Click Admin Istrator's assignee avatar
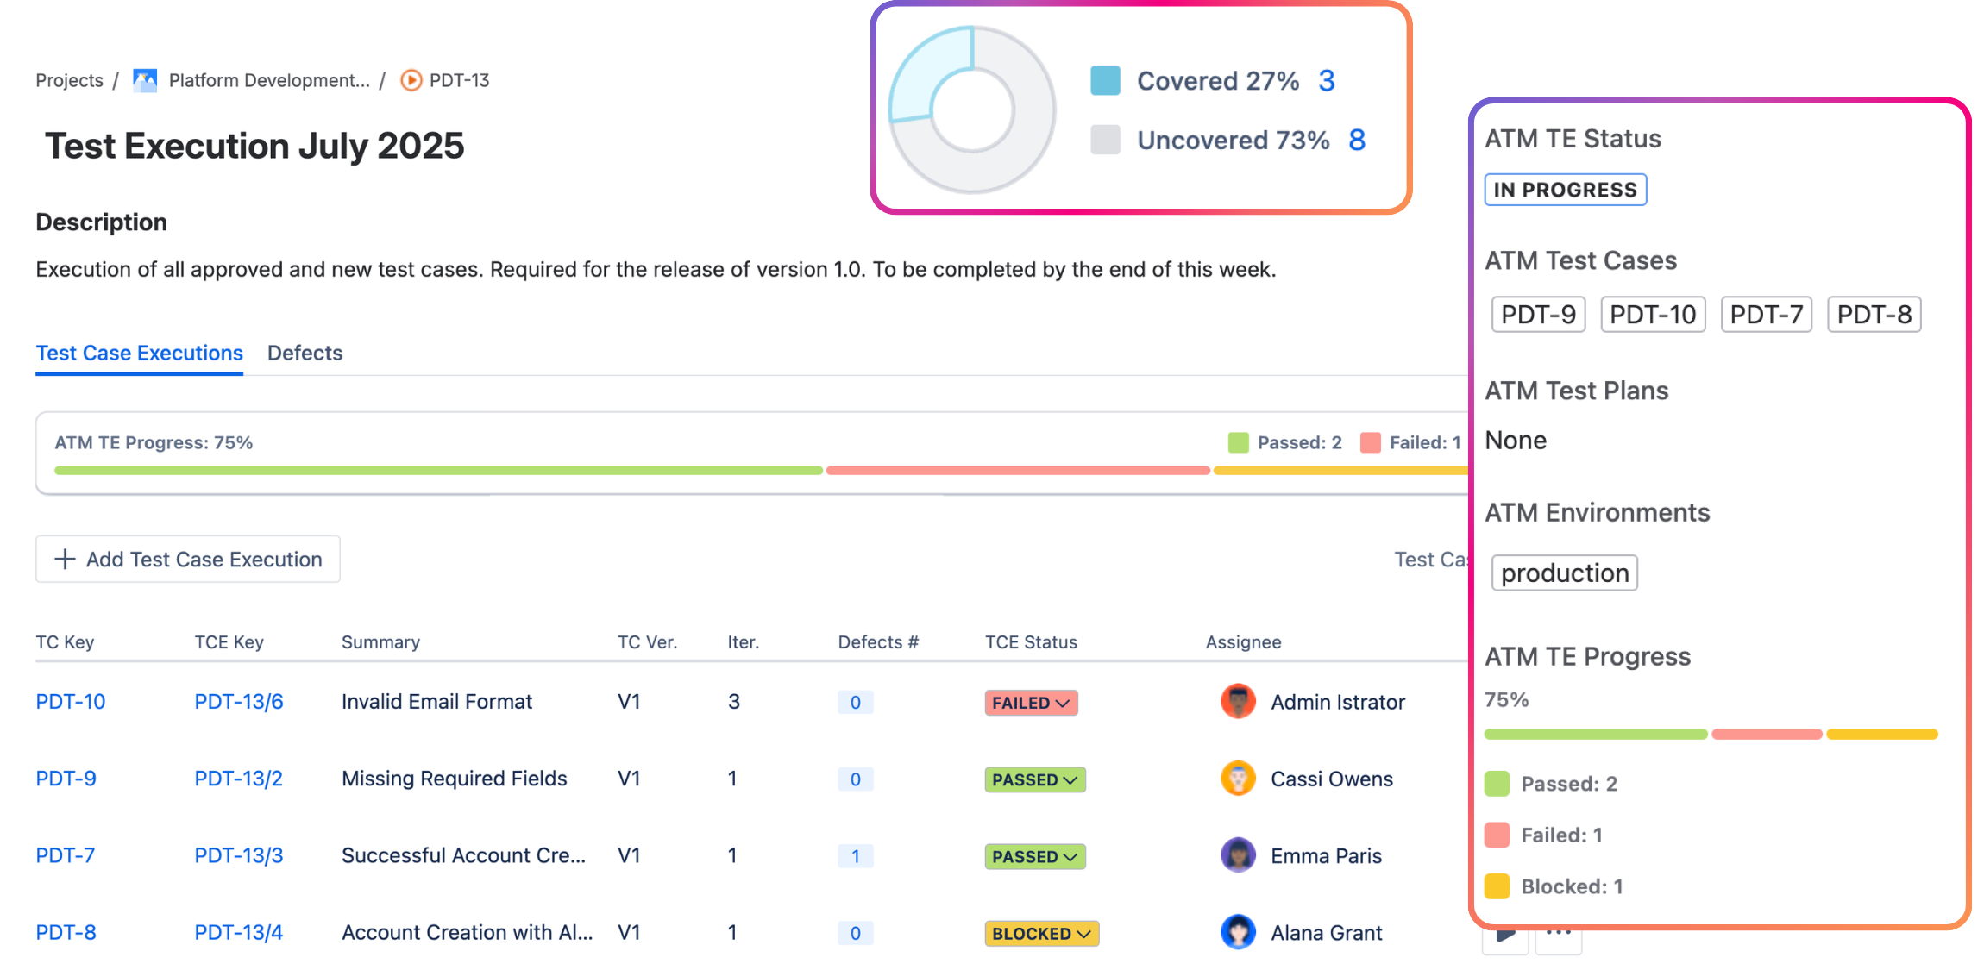The height and width of the screenshot is (970, 1984). 1238,701
